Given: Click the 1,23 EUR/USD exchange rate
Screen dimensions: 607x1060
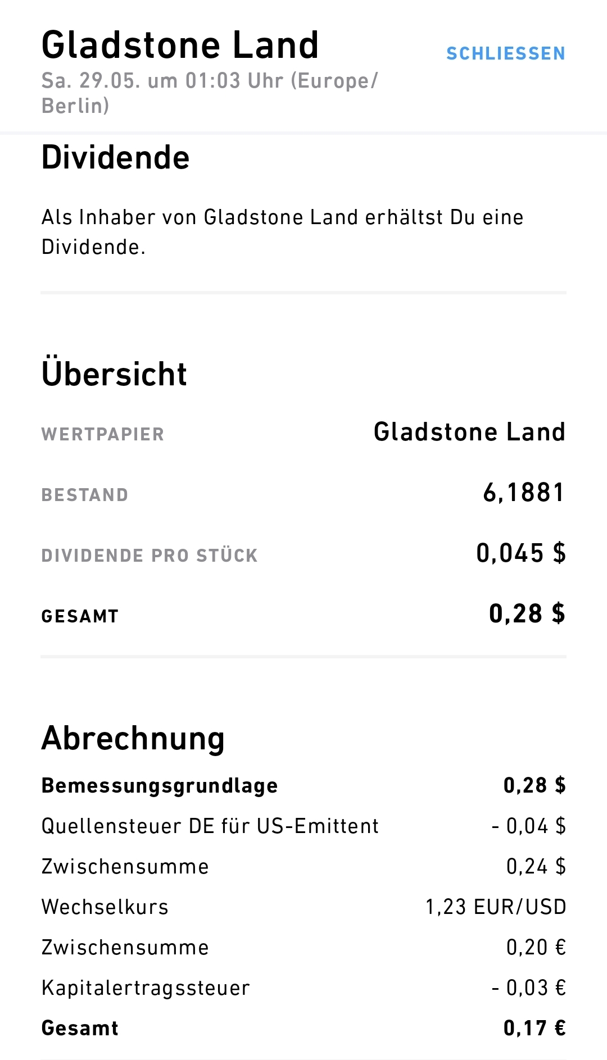Looking at the screenshot, I should 496,907.
